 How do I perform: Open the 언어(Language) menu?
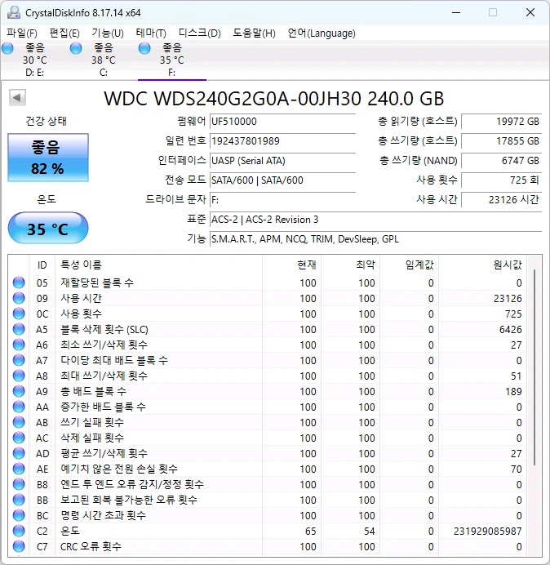(322, 33)
